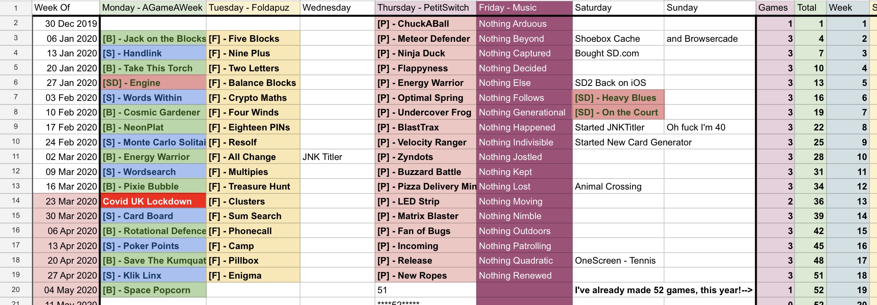Click the 'Animal Crossing' cell
This screenshot has height=305, width=877.
618,186
